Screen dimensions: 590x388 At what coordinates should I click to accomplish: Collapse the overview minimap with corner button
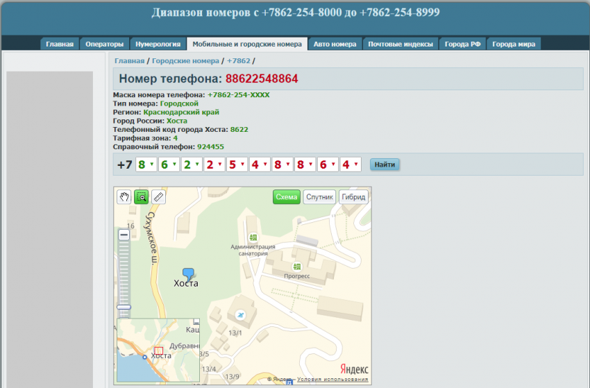[x=196, y=322]
